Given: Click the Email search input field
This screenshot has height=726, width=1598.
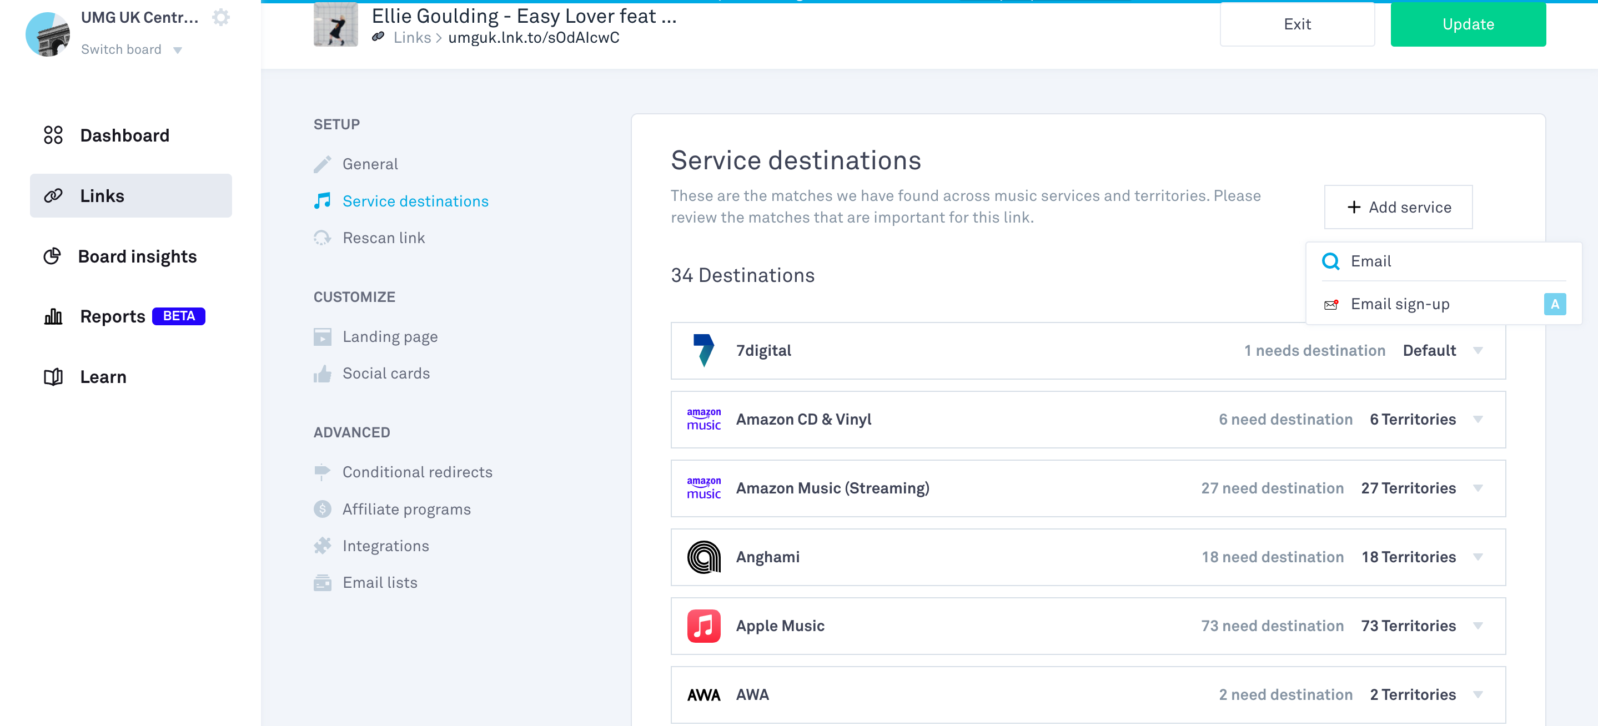Looking at the screenshot, I should click(1451, 261).
